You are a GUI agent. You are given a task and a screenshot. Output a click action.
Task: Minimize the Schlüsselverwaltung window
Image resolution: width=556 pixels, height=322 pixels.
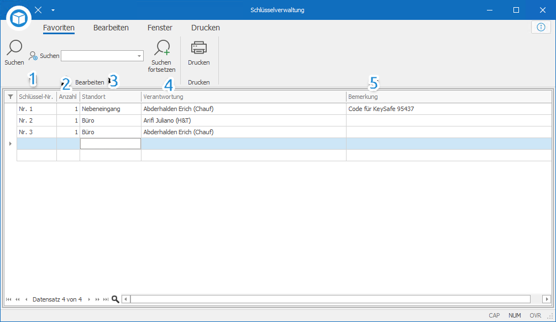pyautogui.click(x=490, y=10)
